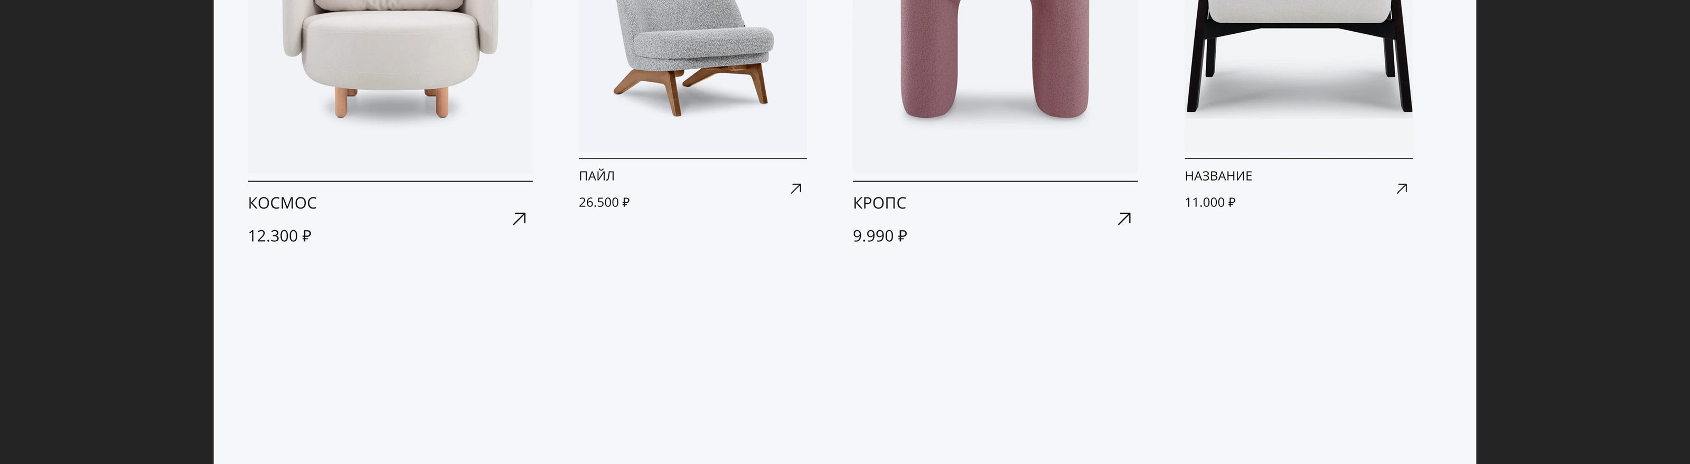Select the НАЗВАНИЕ product title
The height and width of the screenshot is (464, 1690).
(1218, 176)
